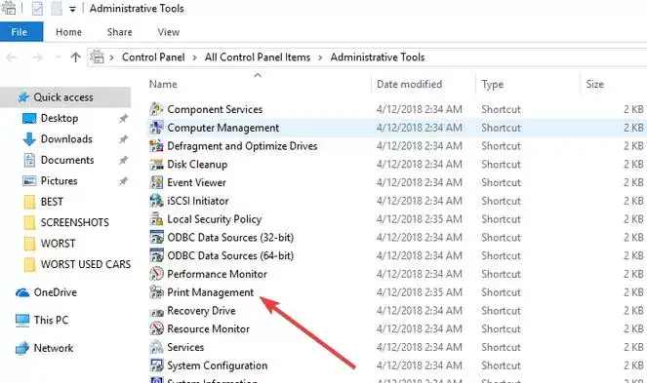Go up one folder level
The width and height of the screenshot is (647, 383).
click(x=75, y=57)
